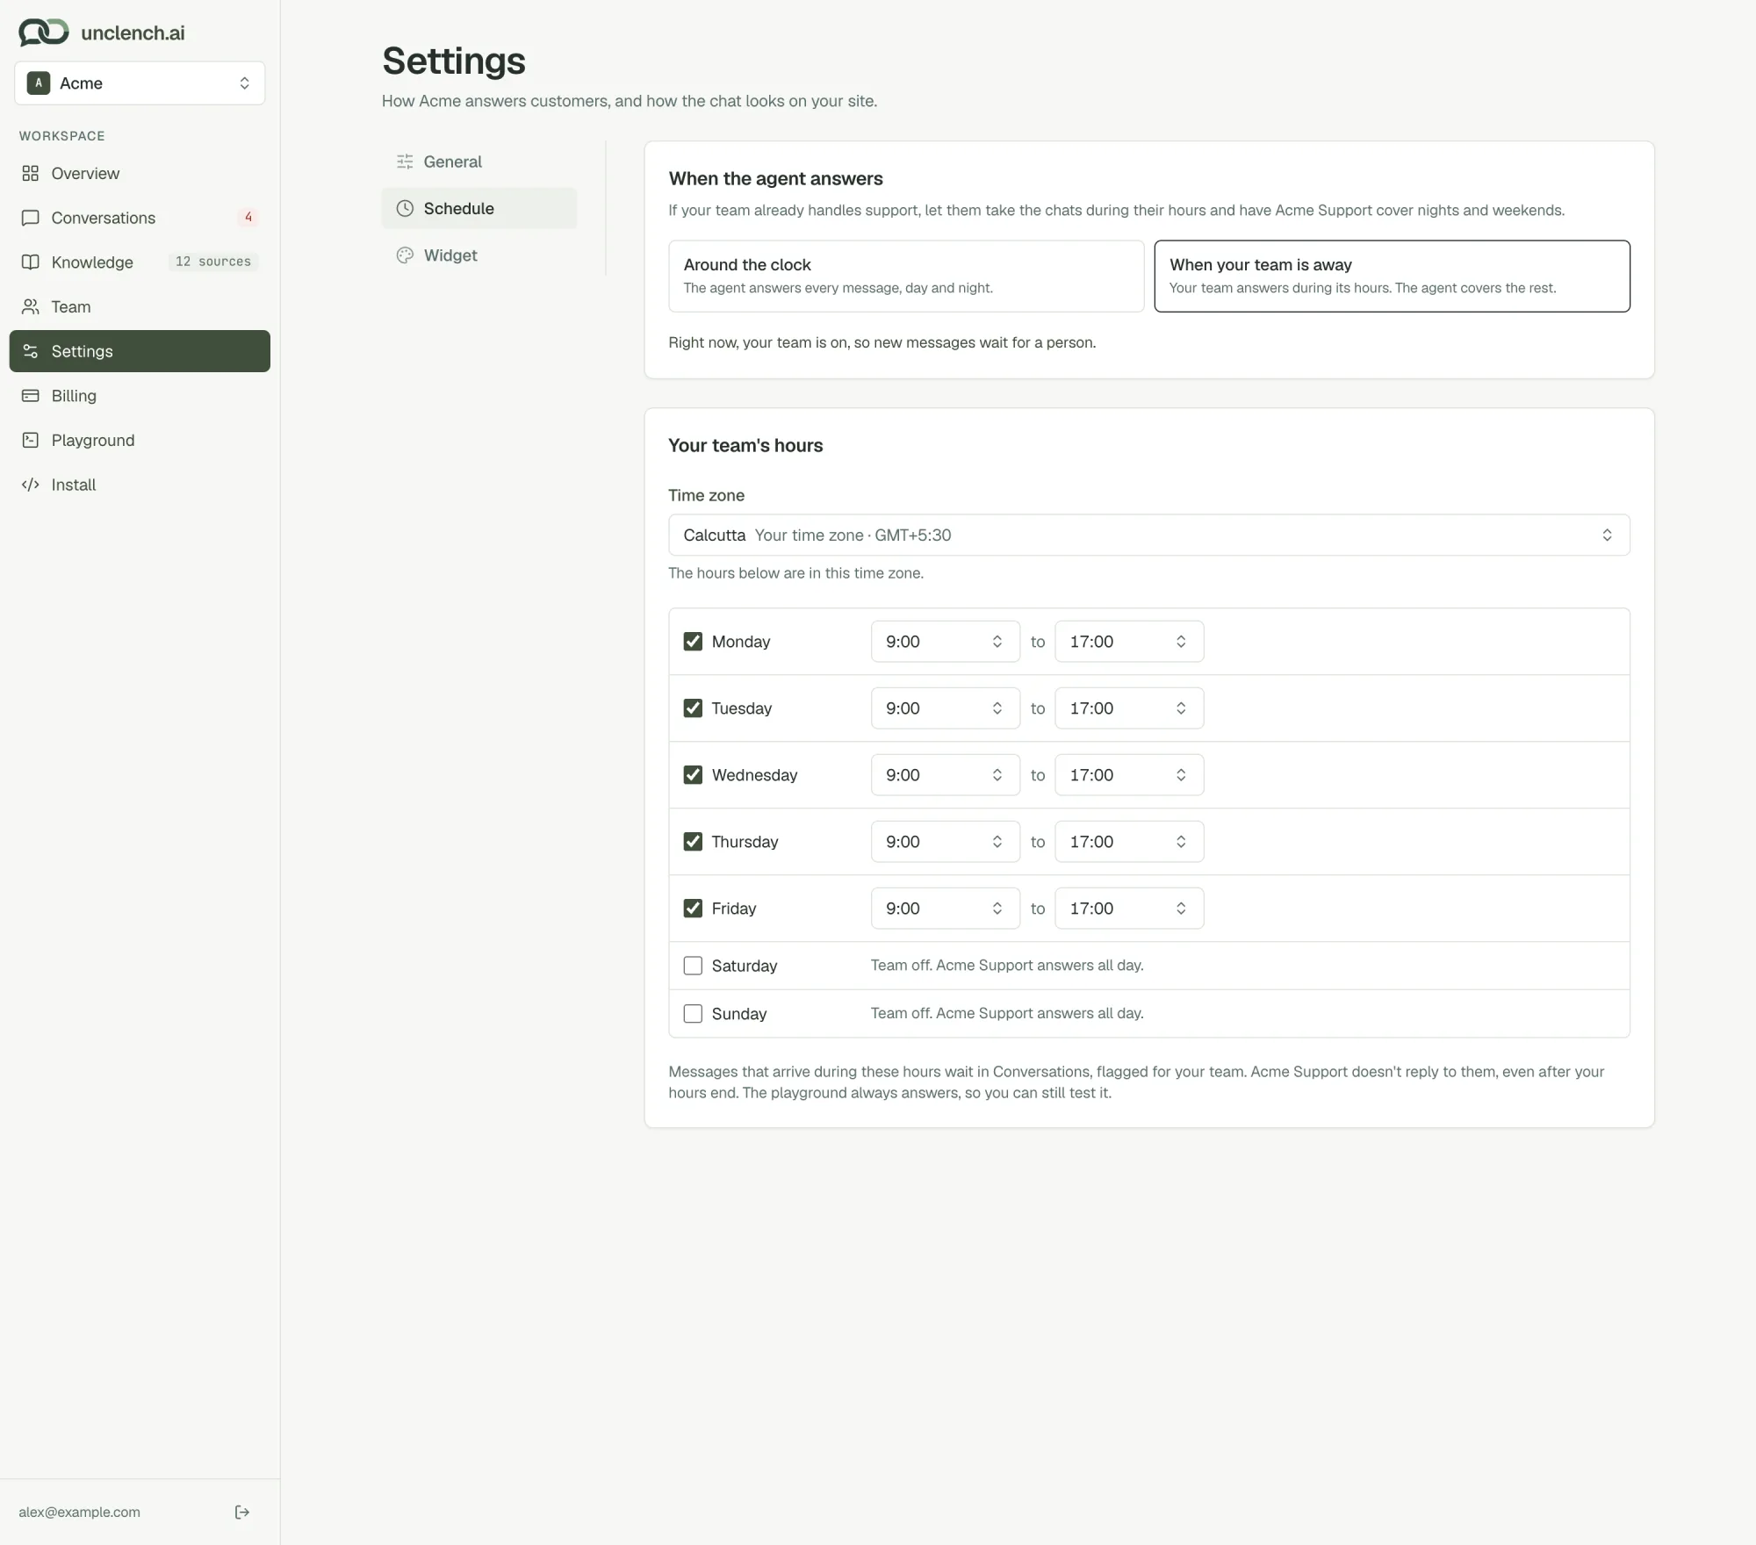Open Conversations in the sidebar

[x=140, y=218]
